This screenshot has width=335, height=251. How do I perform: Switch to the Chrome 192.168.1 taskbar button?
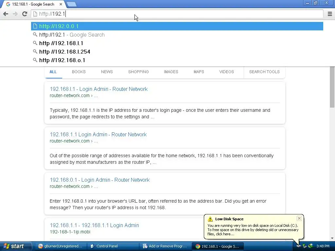tap(218, 246)
